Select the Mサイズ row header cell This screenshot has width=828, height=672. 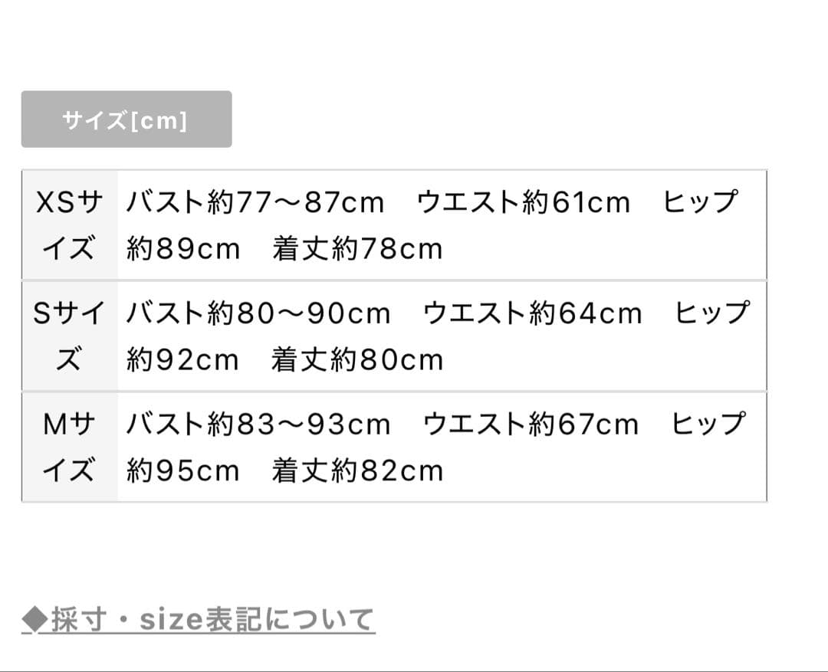(x=70, y=447)
